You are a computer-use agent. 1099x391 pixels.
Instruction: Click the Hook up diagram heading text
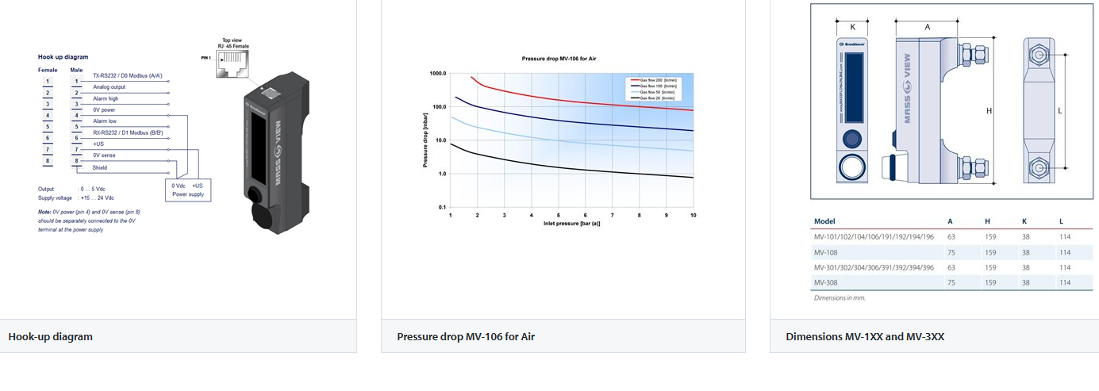(63, 57)
